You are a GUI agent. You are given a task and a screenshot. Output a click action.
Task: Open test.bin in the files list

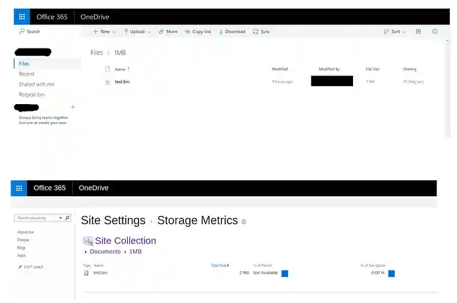point(122,82)
